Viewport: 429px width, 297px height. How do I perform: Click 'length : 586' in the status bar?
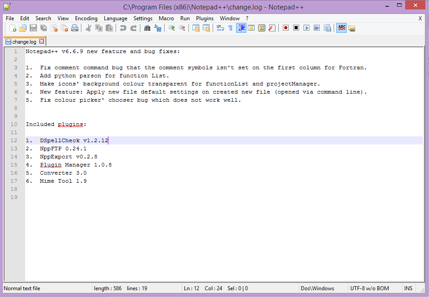pyautogui.click(x=107, y=288)
